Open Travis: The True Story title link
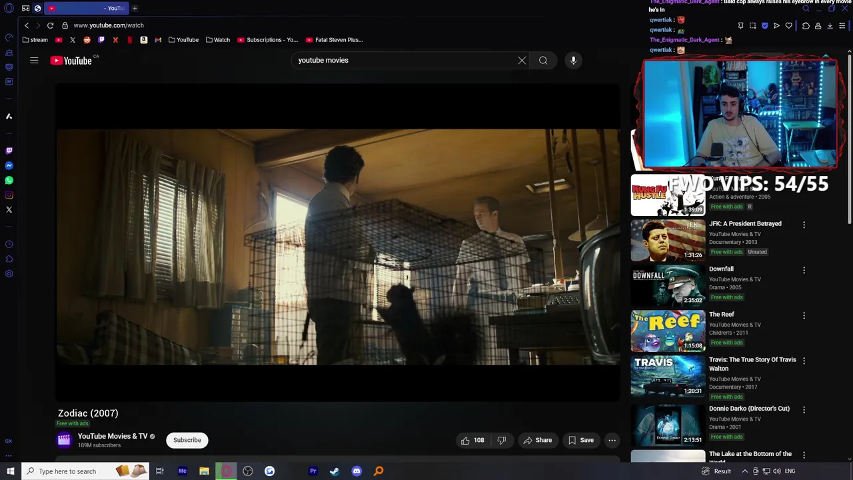 click(x=752, y=364)
